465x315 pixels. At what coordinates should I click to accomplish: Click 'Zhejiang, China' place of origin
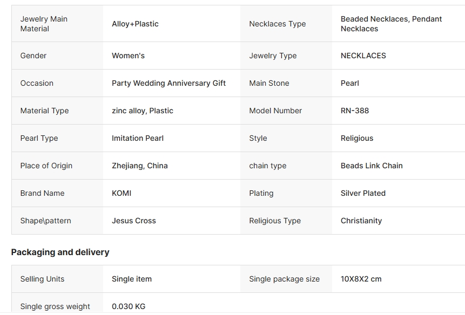(x=140, y=166)
